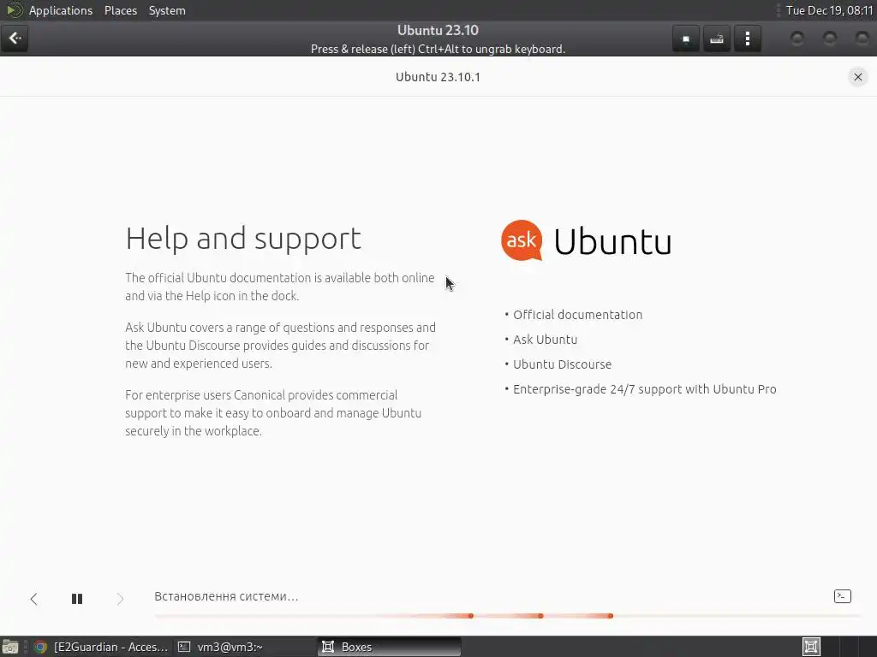The image size is (877, 657).
Task: Click the workspace switcher icon in bottom panel
Action: point(811,647)
